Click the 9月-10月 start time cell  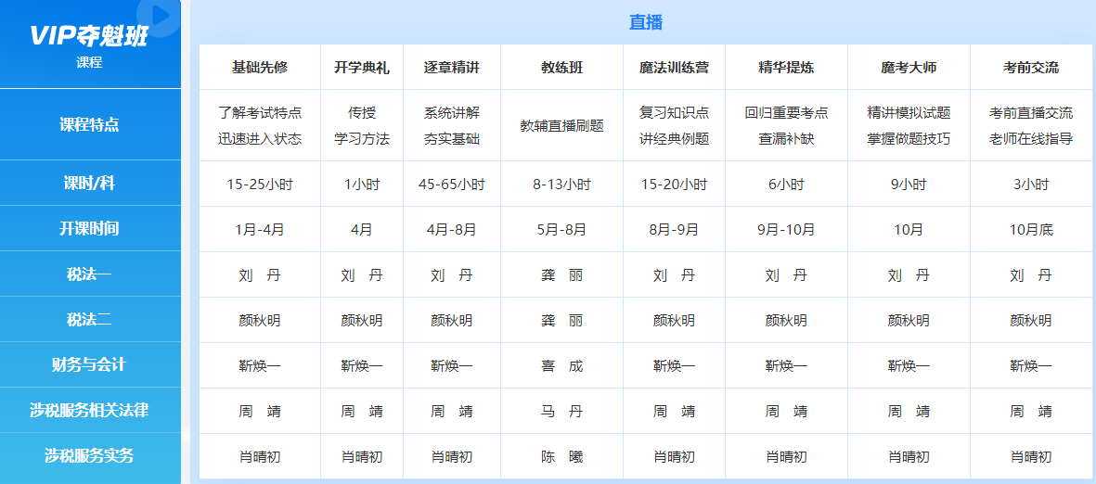(786, 230)
